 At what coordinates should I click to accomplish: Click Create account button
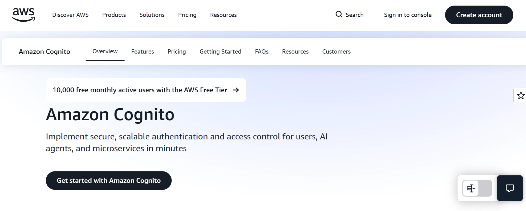tap(479, 15)
